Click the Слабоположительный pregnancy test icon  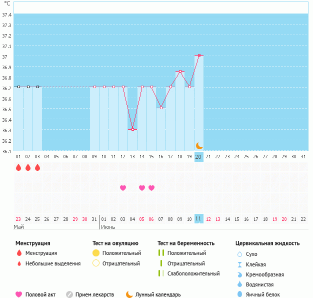160,273
